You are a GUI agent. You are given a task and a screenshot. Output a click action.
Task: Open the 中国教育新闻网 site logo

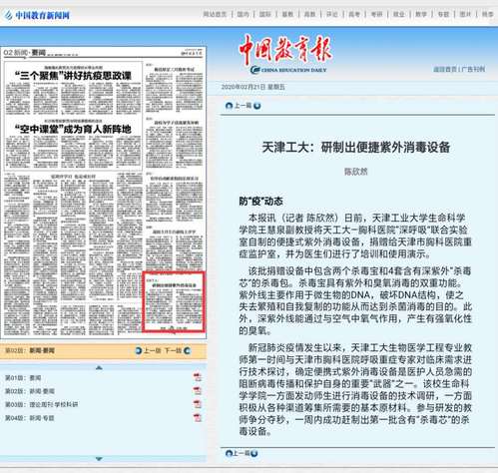(37, 15)
